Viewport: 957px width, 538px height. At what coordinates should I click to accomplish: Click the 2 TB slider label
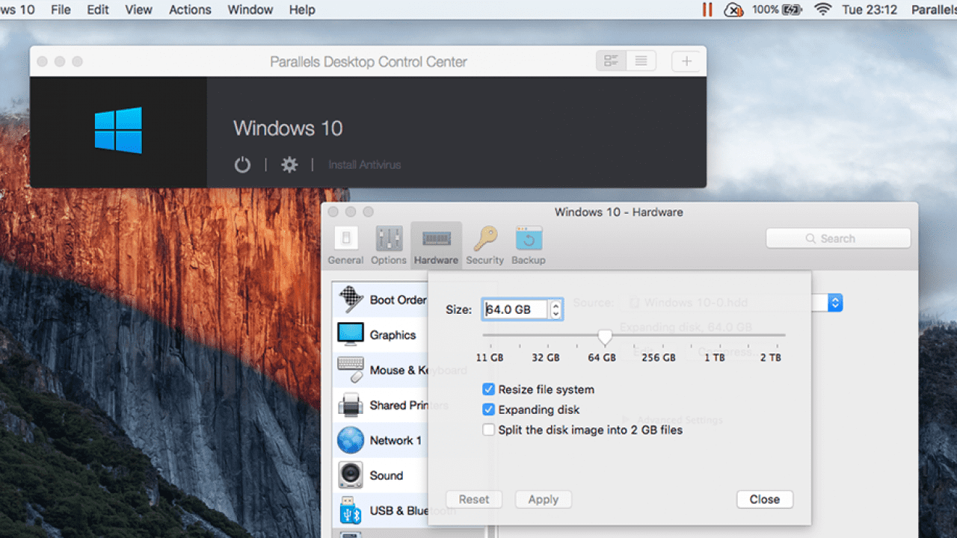771,357
